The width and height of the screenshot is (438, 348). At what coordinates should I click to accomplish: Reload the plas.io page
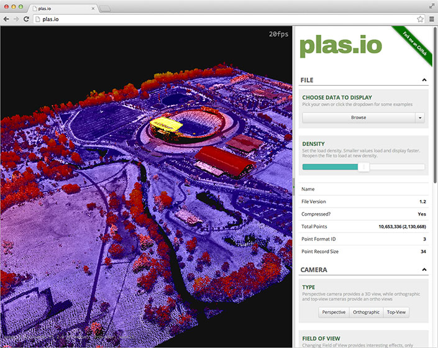[x=26, y=19]
